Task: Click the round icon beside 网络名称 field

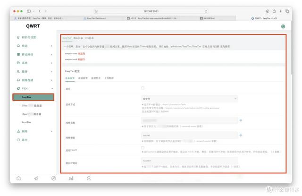Action: coord(241,120)
